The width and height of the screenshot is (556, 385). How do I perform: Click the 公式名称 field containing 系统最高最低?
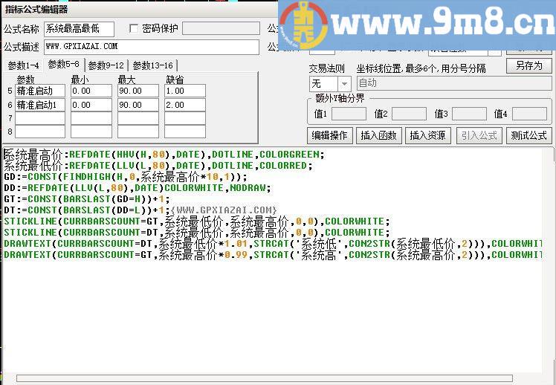79,29
